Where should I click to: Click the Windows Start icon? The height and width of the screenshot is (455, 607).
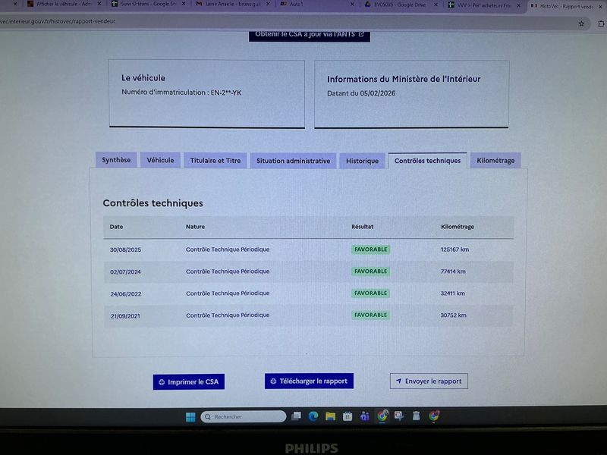pos(190,416)
